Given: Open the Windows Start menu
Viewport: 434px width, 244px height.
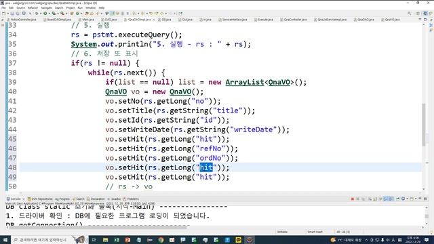Looking at the screenshot, I should pos(5,240).
